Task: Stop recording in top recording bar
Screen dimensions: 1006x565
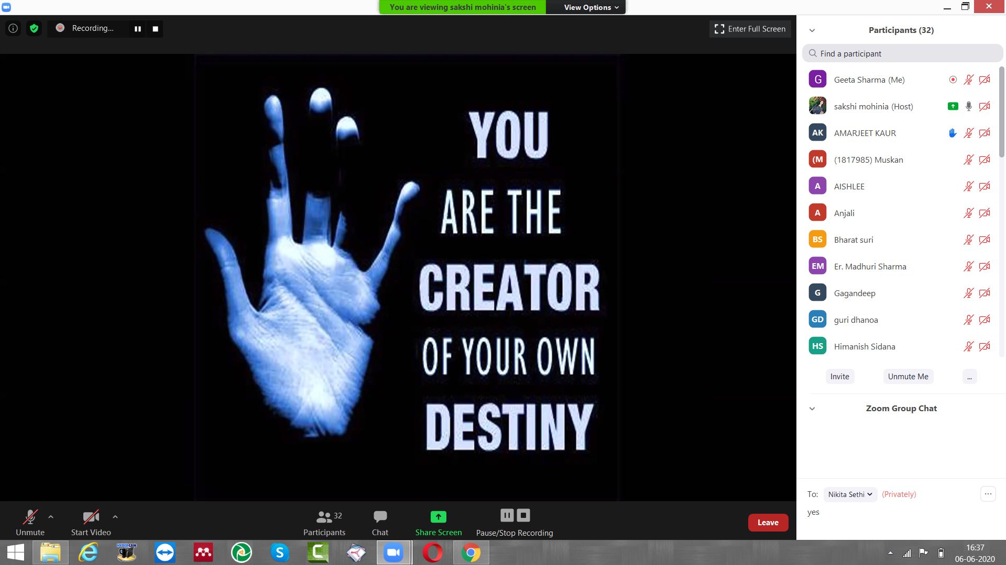Action: (x=155, y=29)
